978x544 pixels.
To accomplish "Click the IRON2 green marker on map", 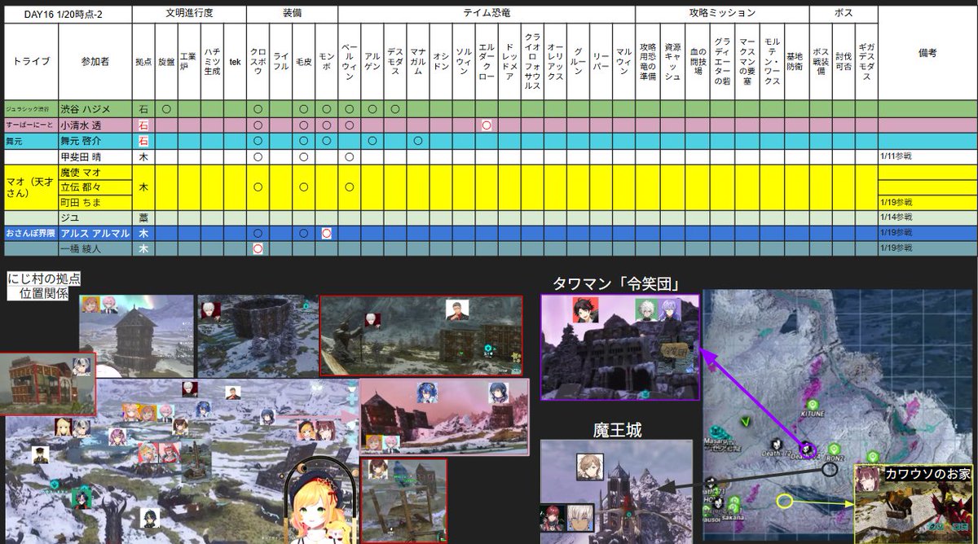I will click(835, 449).
